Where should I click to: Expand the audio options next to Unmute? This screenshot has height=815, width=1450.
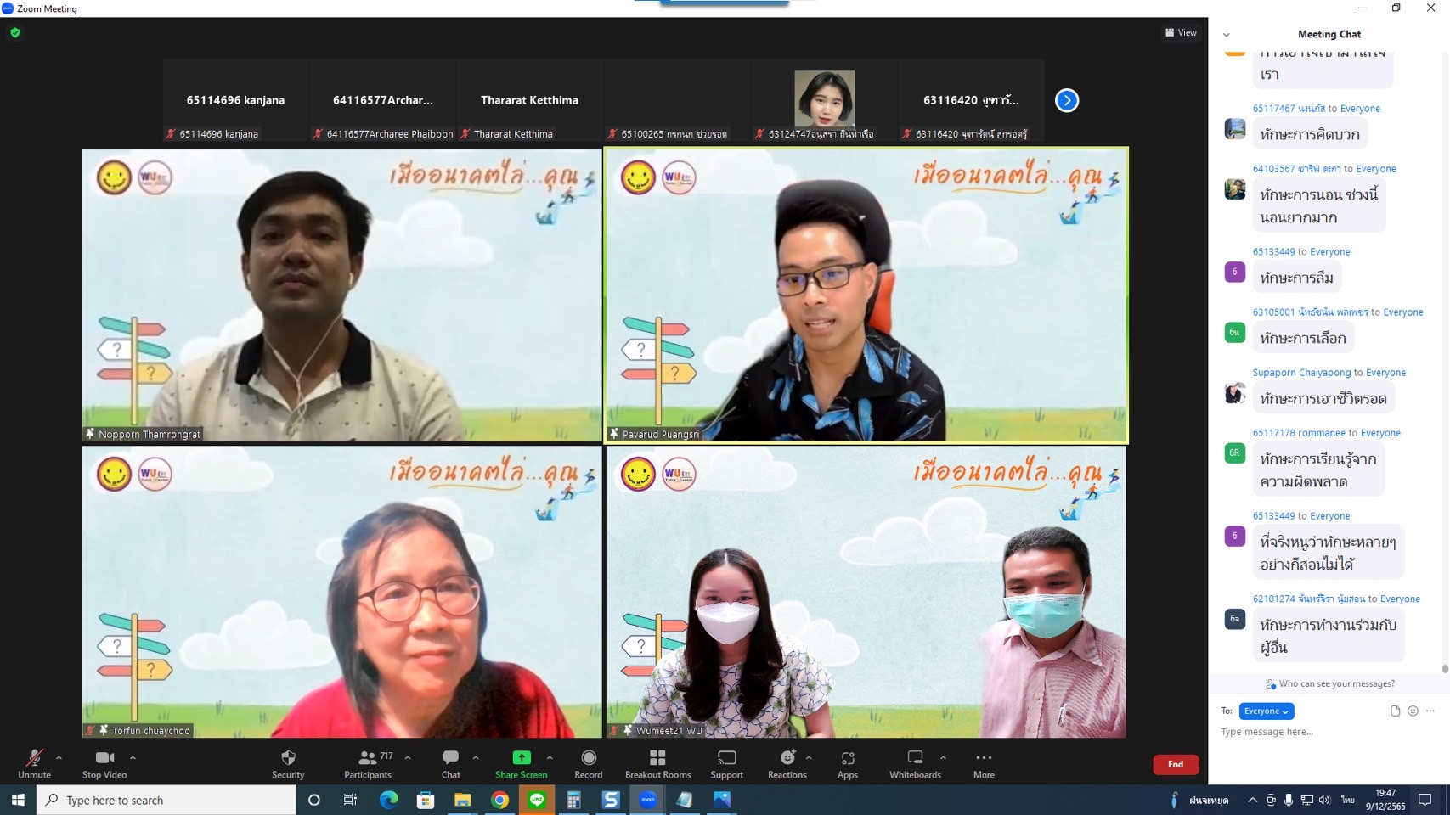point(58,757)
